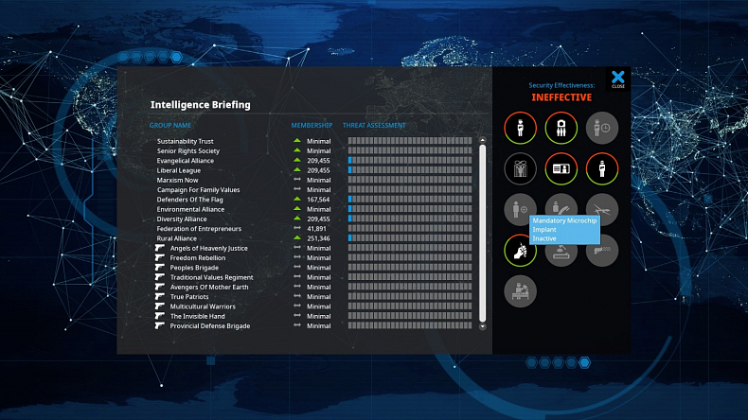Click the hand holding syringe icon

[519, 250]
